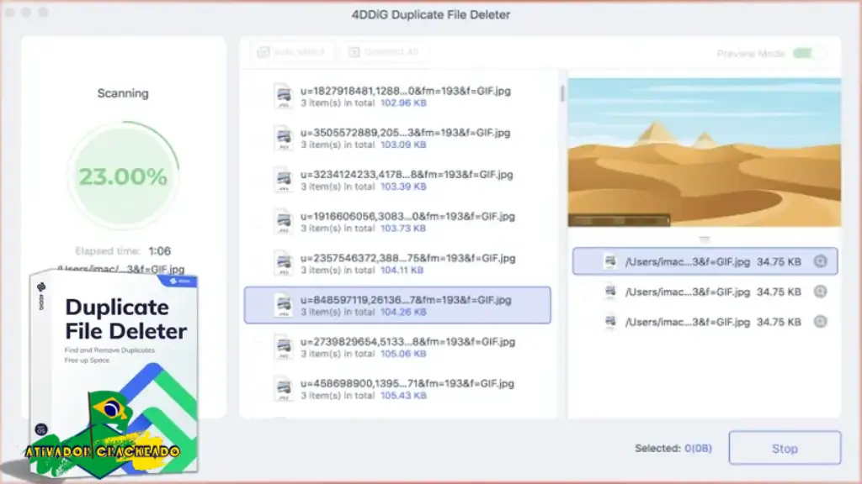The height and width of the screenshot is (484, 862).
Task: Click the 102.96 KB size value
Action: 403,103
